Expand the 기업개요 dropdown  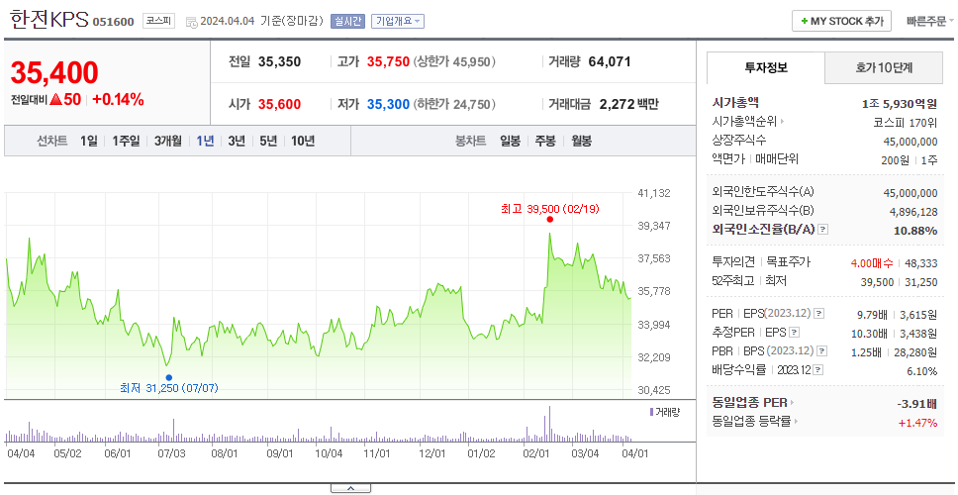[398, 21]
